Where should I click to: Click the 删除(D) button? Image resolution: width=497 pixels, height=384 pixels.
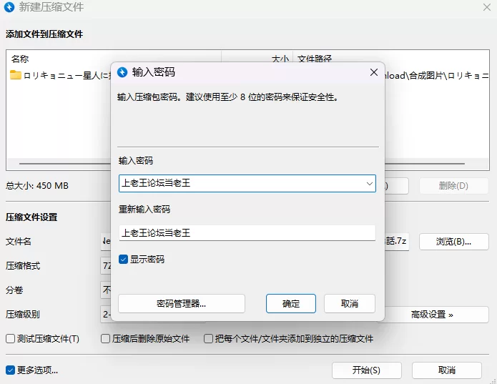click(454, 186)
